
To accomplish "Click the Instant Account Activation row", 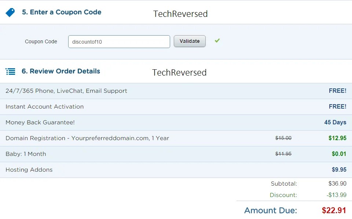I will (176, 107).
